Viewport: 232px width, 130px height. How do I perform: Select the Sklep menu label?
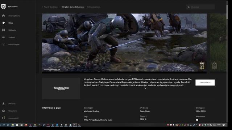pyautogui.click(x=11, y=23)
